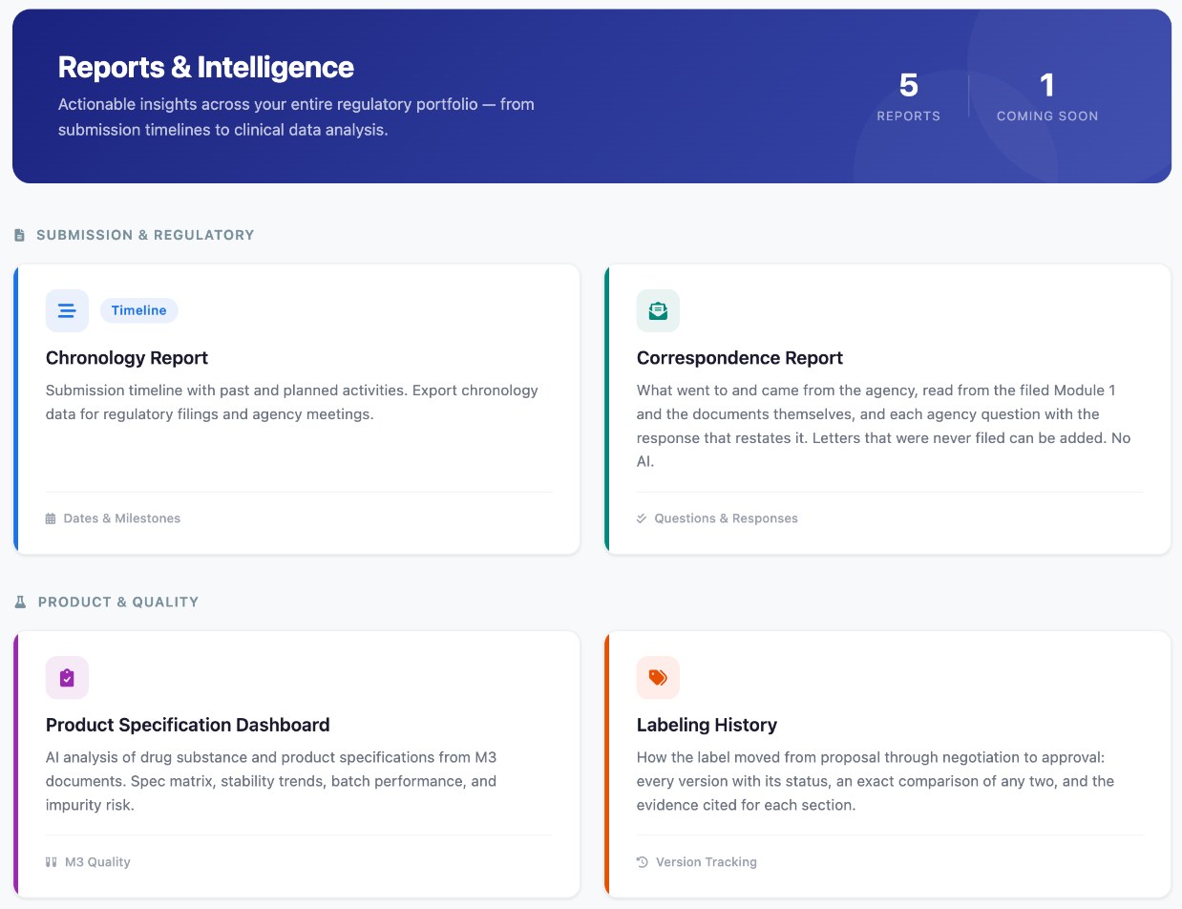Click the Reports & Intelligence heading
Image resolution: width=1182 pixels, height=909 pixels.
(206, 67)
